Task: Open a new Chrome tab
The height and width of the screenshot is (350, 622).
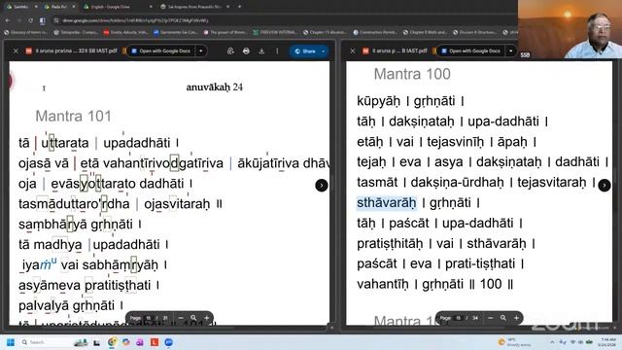Action: tap(240, 7)
